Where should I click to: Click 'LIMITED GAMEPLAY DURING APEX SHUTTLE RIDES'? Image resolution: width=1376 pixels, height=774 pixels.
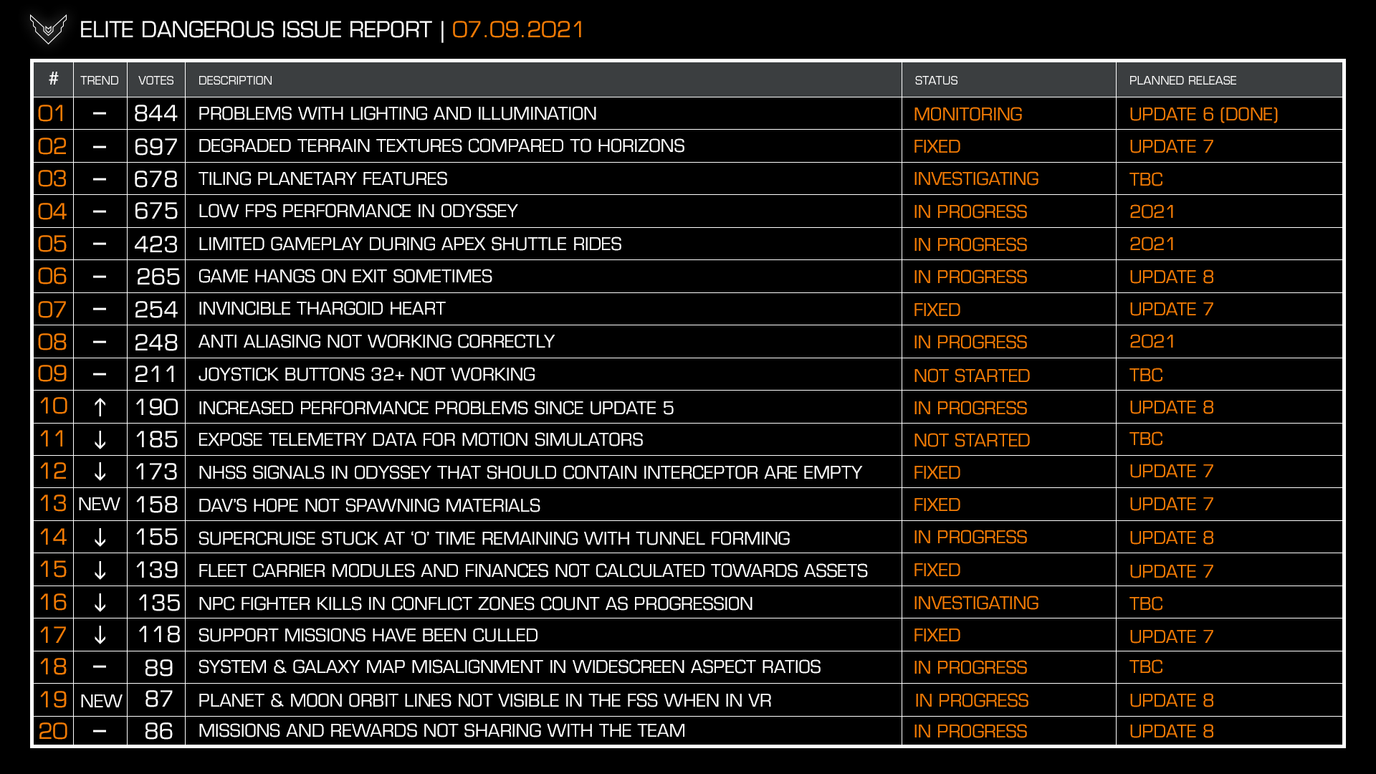tap(410, 244)
